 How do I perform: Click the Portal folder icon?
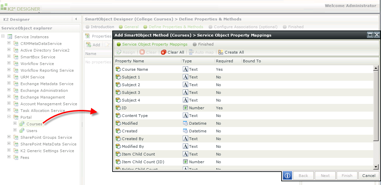pos(16,117)
